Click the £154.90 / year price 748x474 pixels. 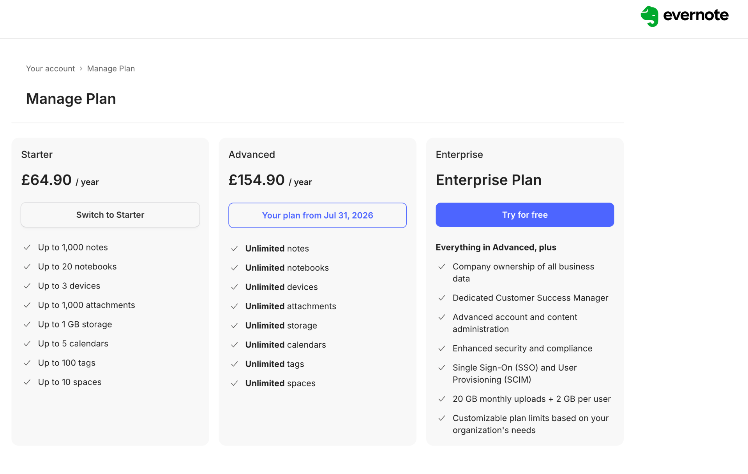pyautogui.click(x=270, y=180)
